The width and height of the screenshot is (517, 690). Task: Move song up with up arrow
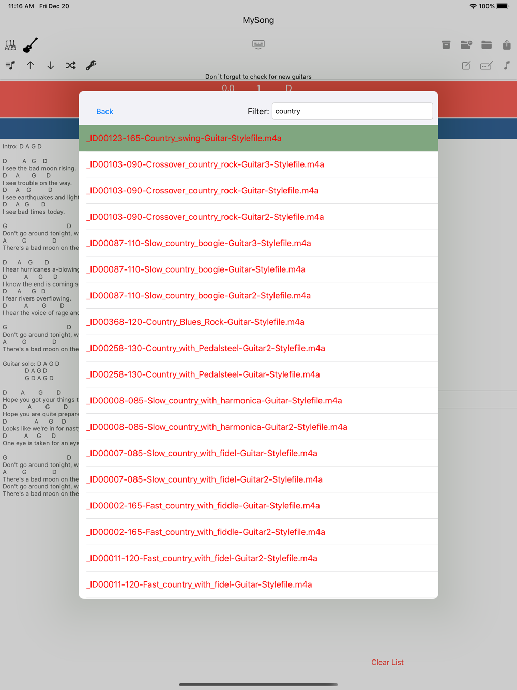[31, 65]
